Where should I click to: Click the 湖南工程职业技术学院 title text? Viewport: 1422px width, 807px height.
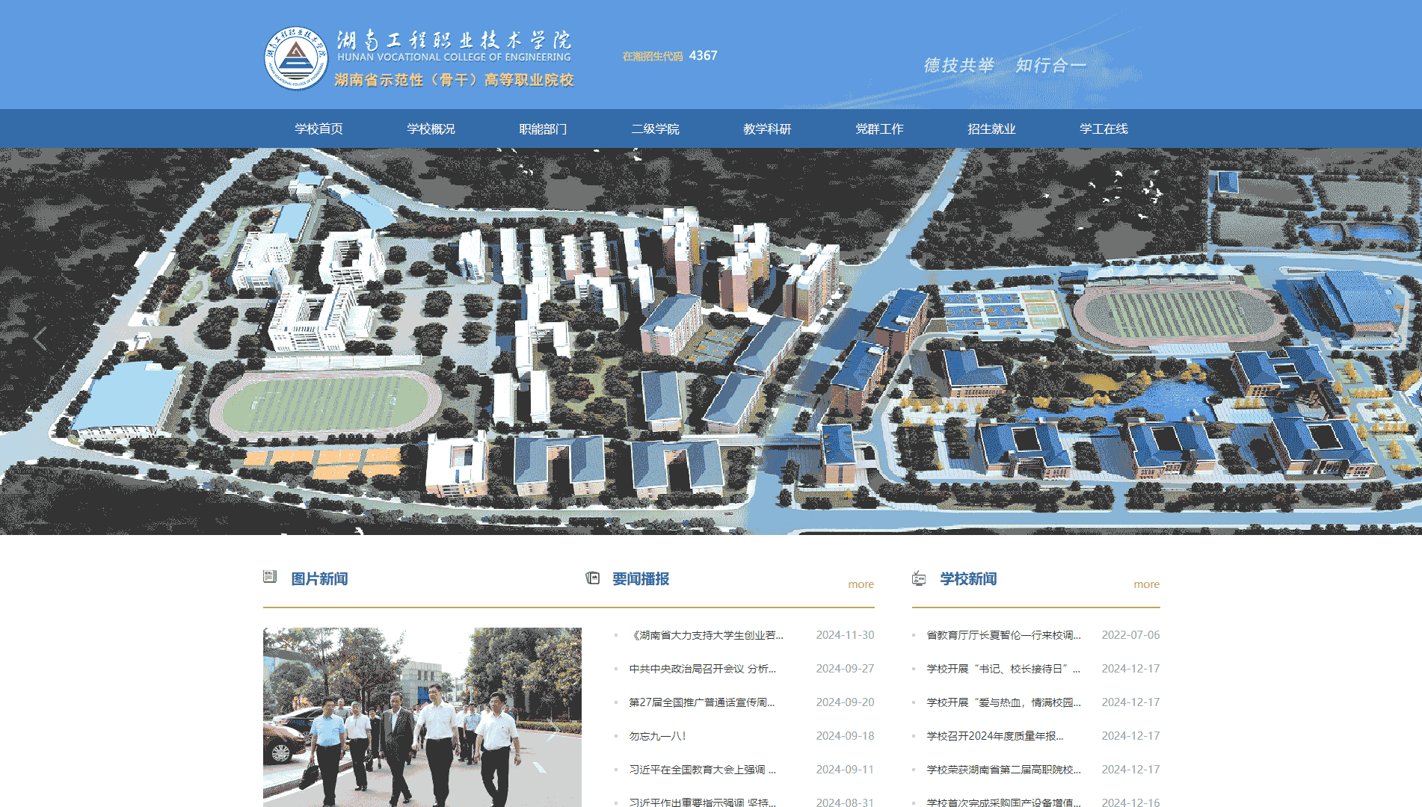454,39
